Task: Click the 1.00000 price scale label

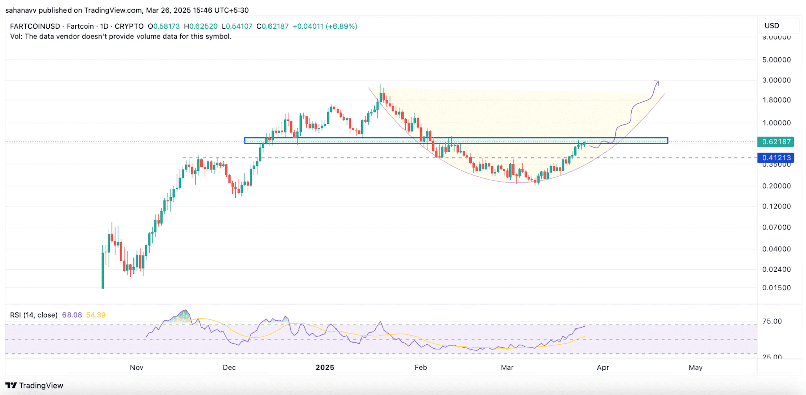Action: point(776,123)
